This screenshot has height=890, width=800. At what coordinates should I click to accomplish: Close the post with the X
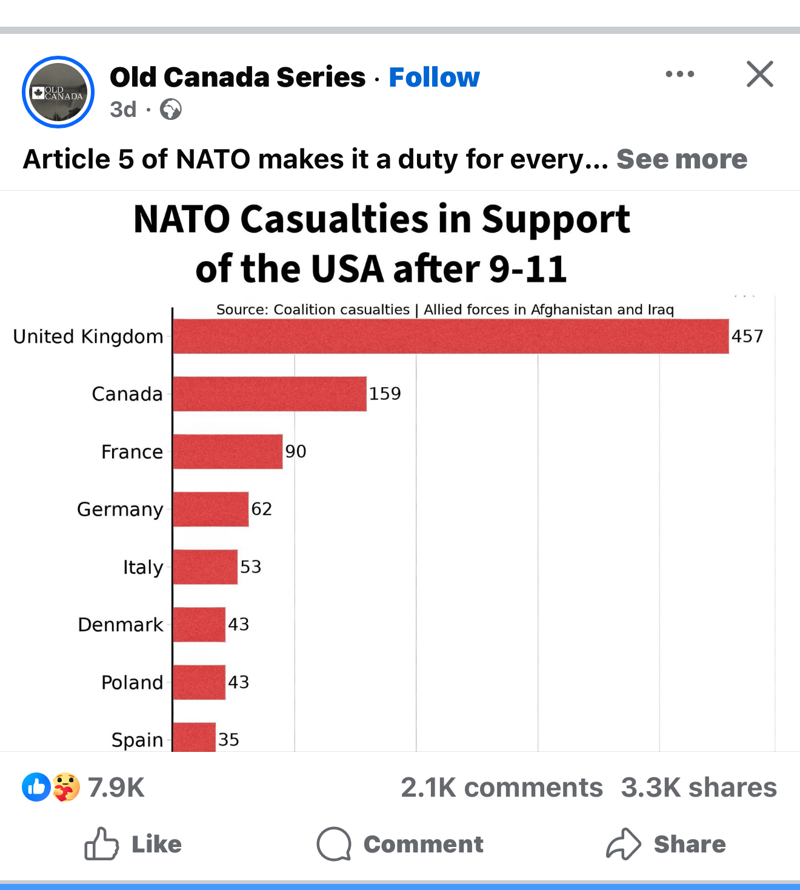(759, 75)
